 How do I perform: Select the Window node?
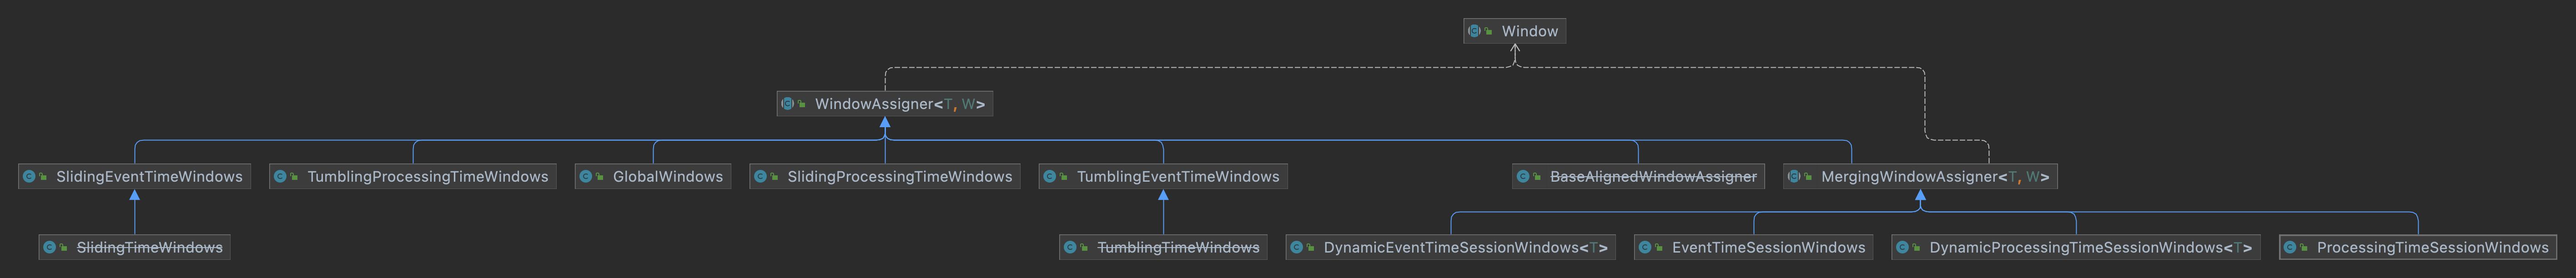click(x=1515, y=31)
